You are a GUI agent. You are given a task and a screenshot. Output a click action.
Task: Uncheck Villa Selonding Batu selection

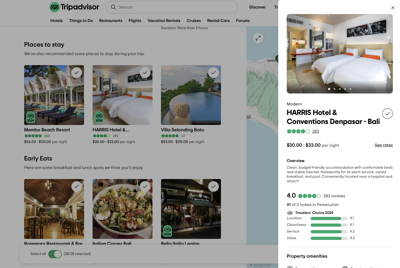(x=213, y=73)
